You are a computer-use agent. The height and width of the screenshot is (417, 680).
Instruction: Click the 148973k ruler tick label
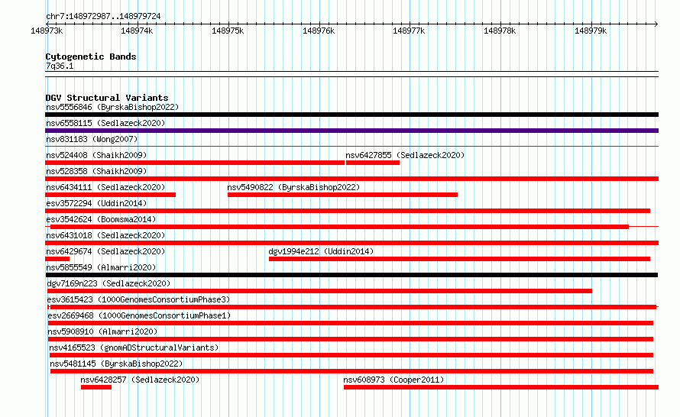coord(47,31)
